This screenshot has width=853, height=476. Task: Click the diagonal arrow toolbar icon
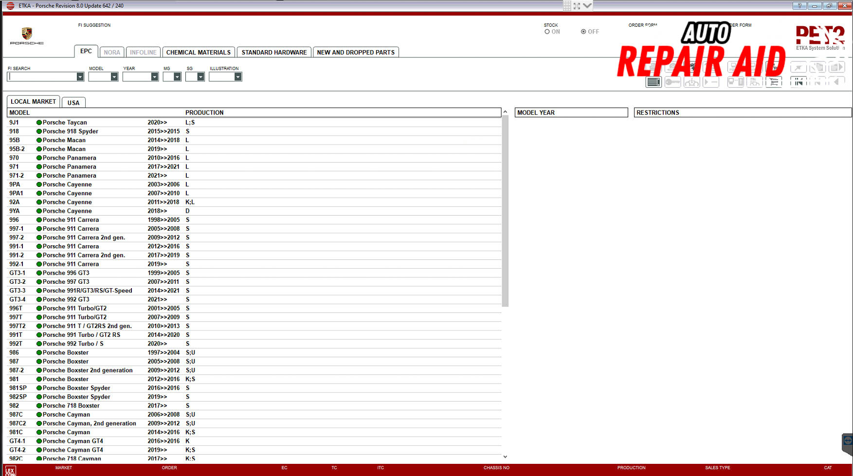click(x=799, y=67)
